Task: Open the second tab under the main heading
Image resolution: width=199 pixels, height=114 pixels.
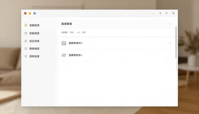Action: tap(72, 32)
